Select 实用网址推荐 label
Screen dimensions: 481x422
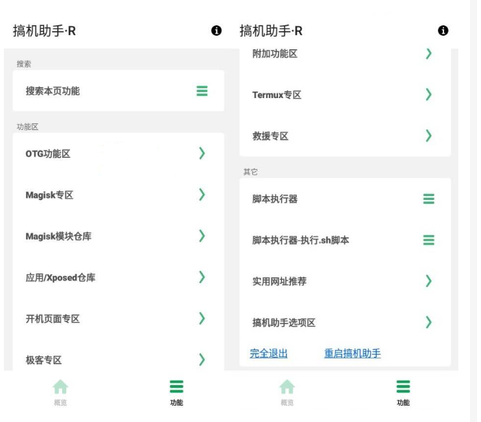279,281
